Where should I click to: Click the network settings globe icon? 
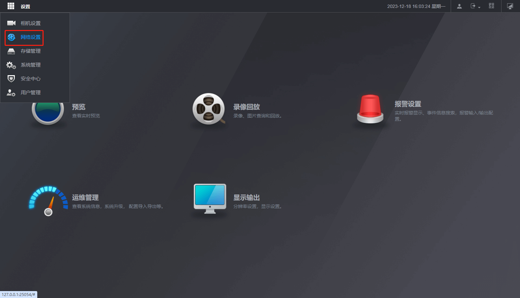tap(12, 37)
